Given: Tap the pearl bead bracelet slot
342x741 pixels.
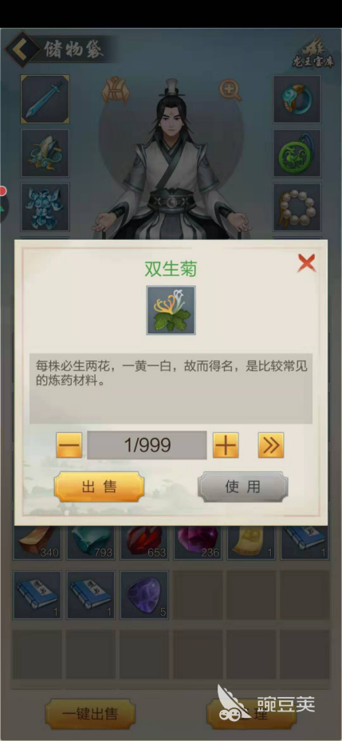Looking at the screenshot, I should click(297, 207).
